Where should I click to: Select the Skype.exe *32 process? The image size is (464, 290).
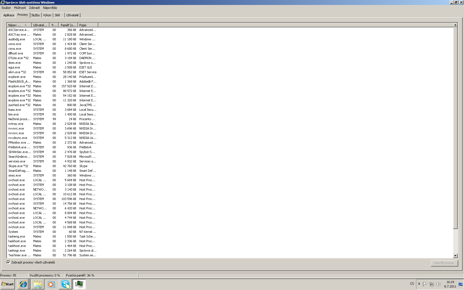[52, 166]
